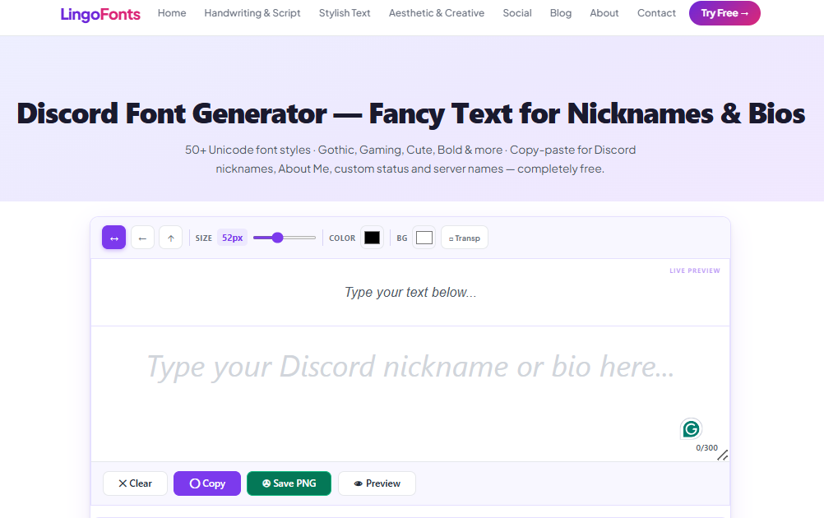Click the Preview eye button
This screenshot has height=518, width=824.
click(x=377, y=483)
